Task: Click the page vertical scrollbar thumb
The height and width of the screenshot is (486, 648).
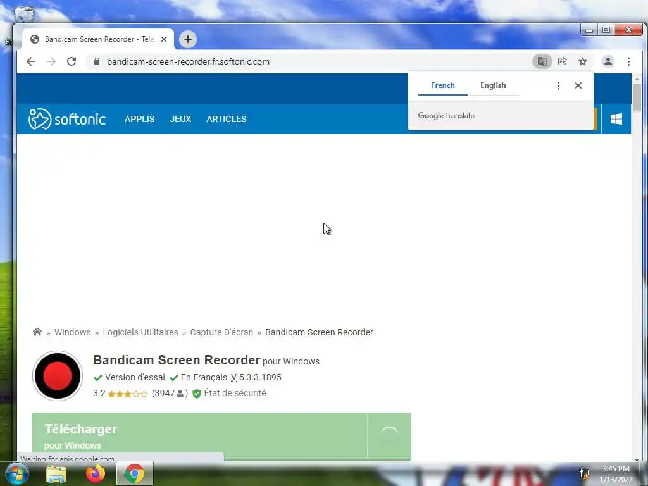Action: coord(637,97)
